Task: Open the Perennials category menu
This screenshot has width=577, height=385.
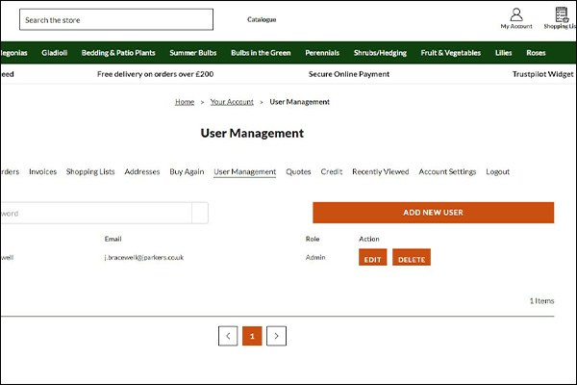Action: (x=322, y=52)
